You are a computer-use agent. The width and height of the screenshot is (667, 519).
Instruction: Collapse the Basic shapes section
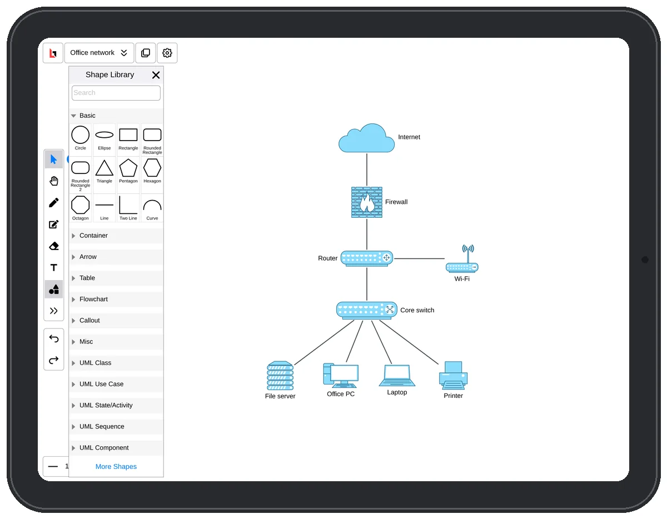pos(116,116)
